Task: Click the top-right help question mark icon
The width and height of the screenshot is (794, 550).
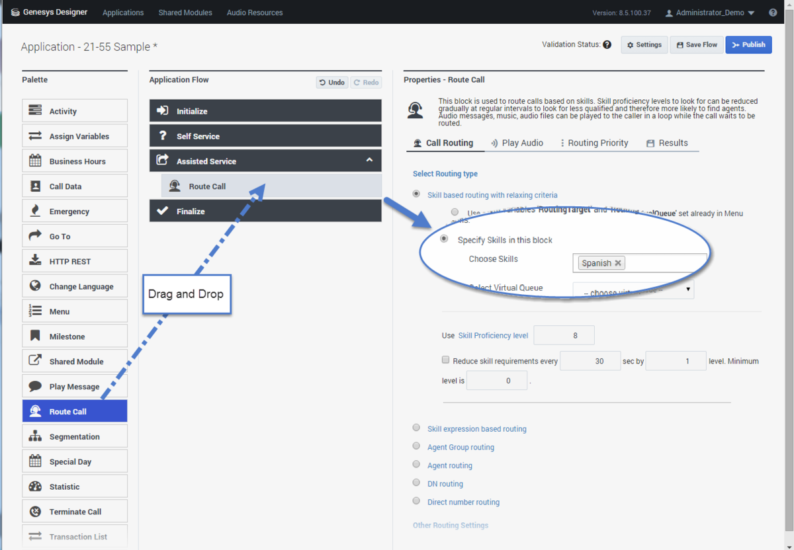Action: click(x=773, y=13)
